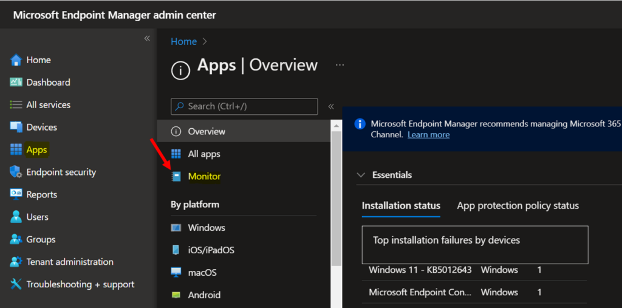
Task: Collapse the main left navigation sidebar
Action: [x=147, y=38]
